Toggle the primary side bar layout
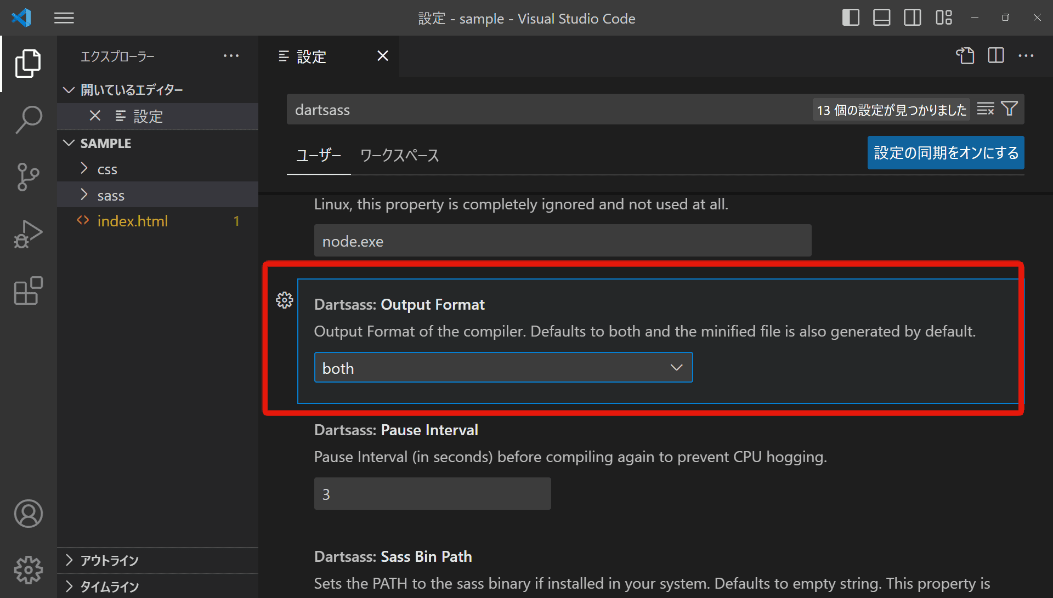The image size is (1053, 598). [x=851, y=18]
